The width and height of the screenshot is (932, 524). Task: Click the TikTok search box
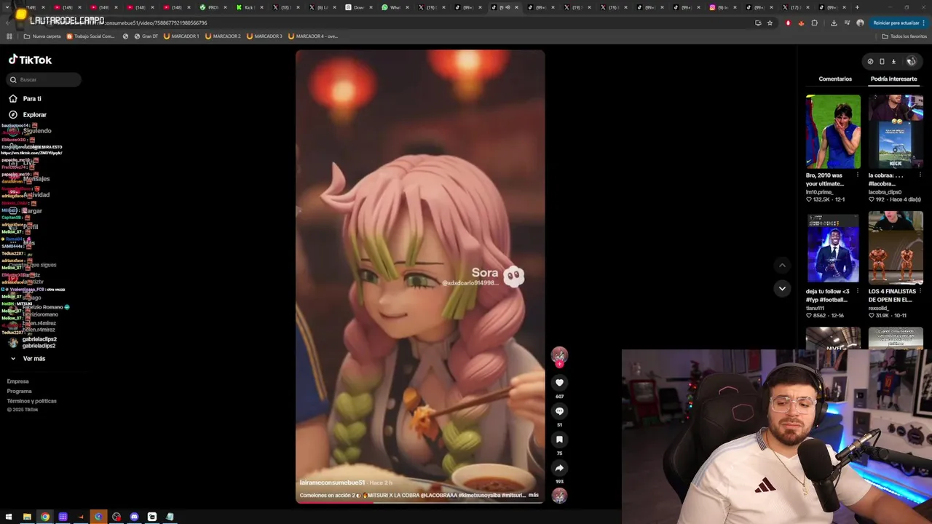click(44, 79)
